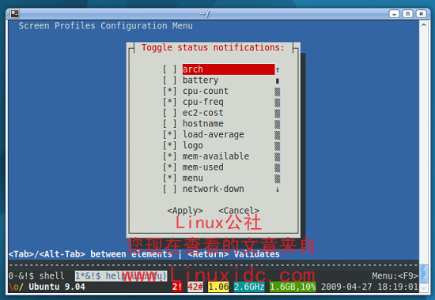The width and height of the screenshot is (435, 300).
Task: Select the cpu-freq list entry
Action: click(202, 102)
